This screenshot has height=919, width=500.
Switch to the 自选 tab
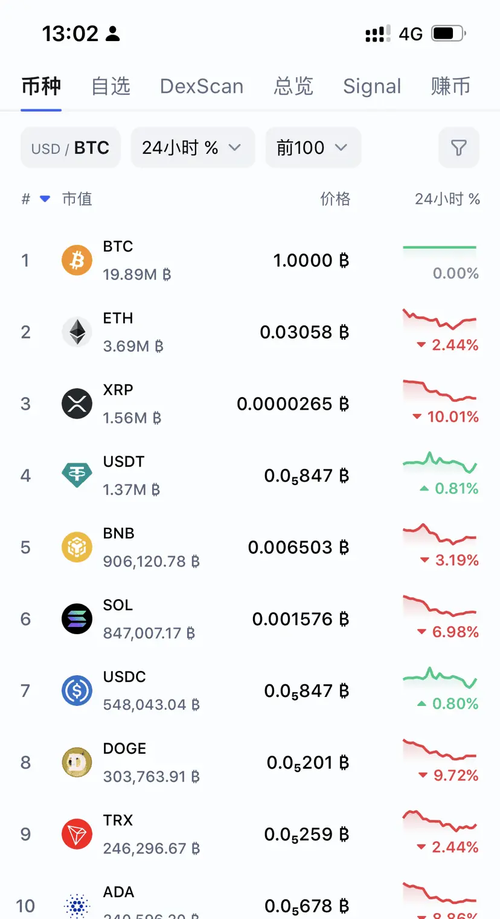111,86
